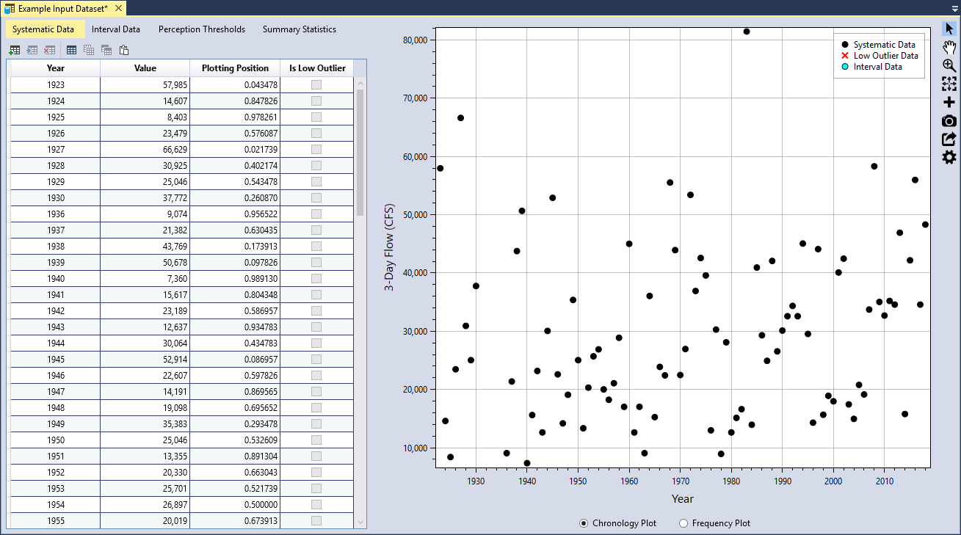Open the plot export icon
Image resolution: width=961 pixels, height=535 pixels.
949,139
